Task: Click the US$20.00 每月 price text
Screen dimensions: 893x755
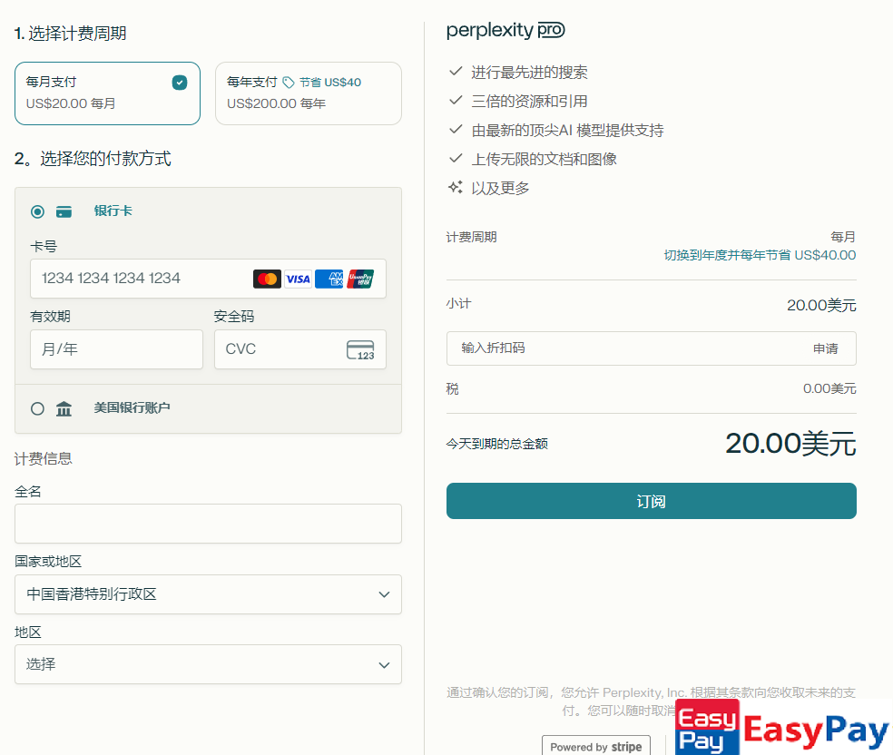Action: coord(71,103)
